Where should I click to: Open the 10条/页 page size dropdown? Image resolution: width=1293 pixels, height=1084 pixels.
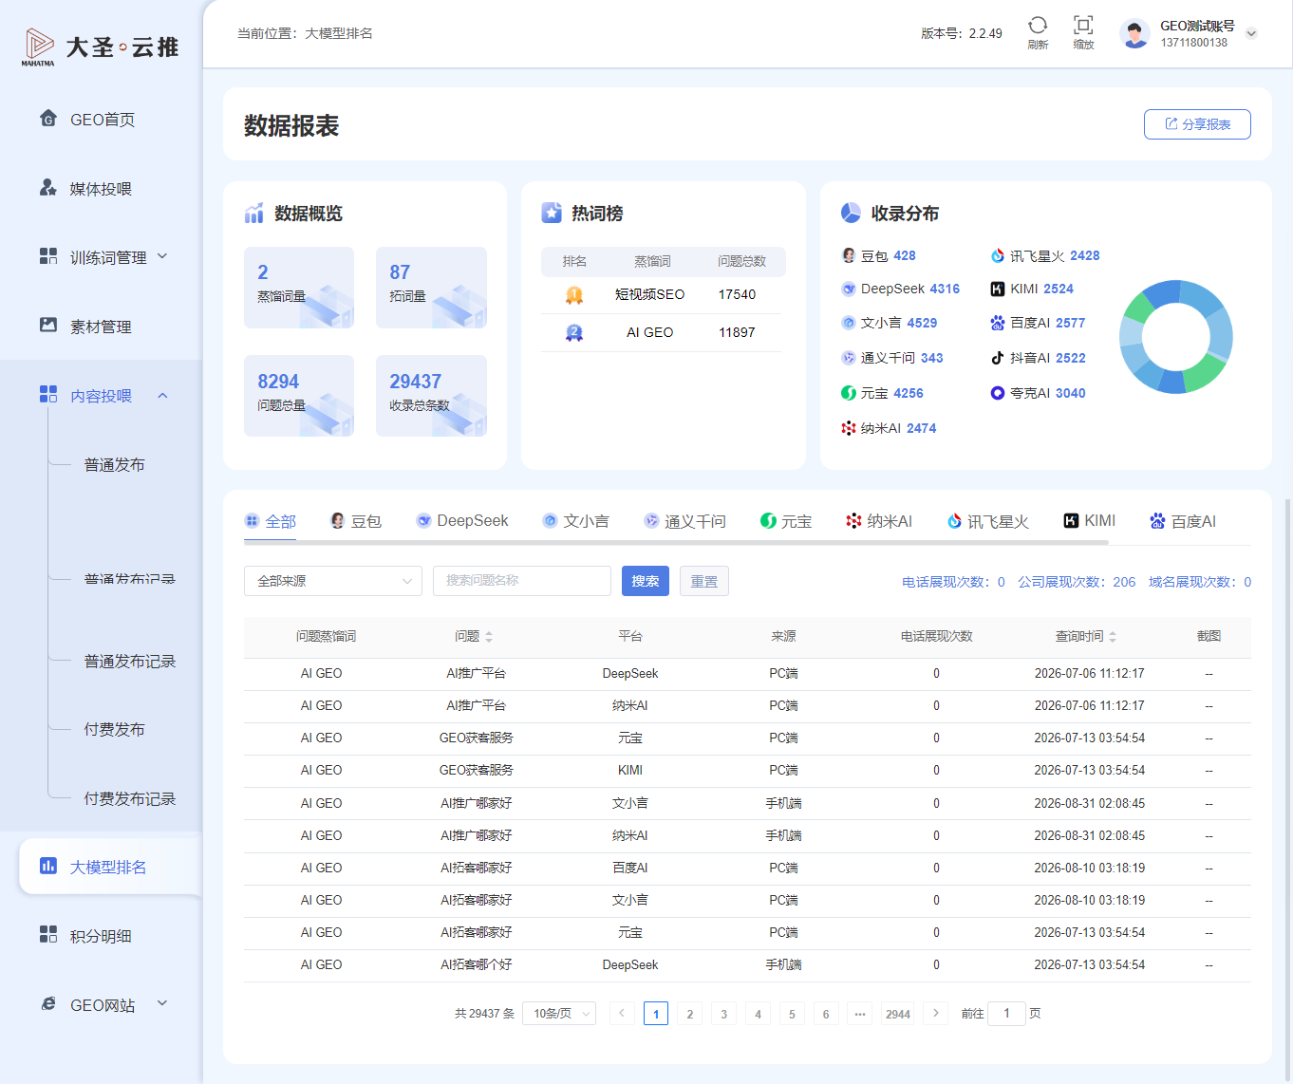(x=559, y=1014)
